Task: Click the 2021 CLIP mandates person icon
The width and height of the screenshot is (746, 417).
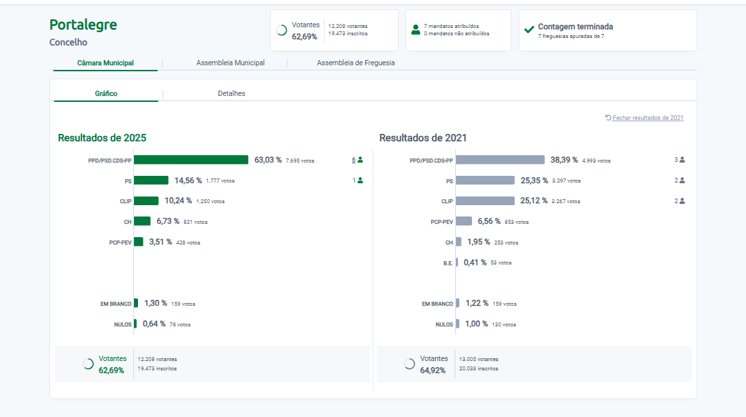Action: click(x=682, y=201)
